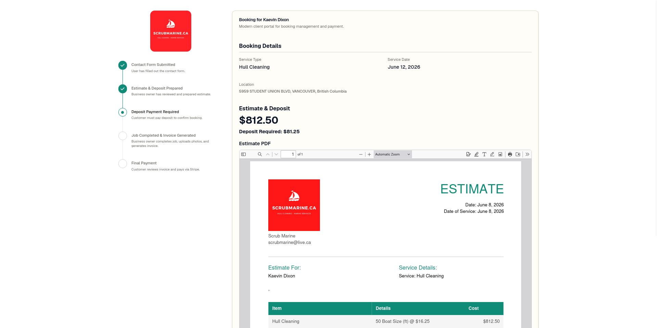The width and height of the screenshot is (657, 328).
Task: Select the add image tool
Action: click(500, 154)
